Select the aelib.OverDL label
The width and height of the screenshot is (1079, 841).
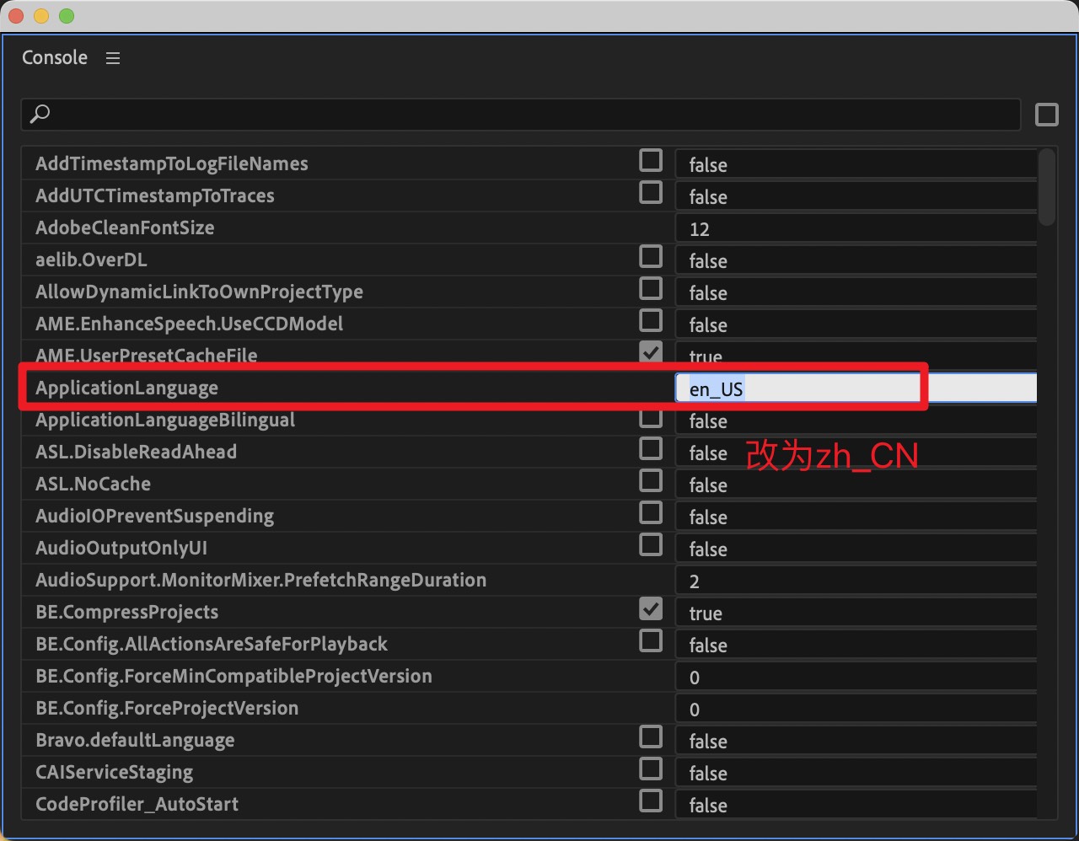click(91, 260)
